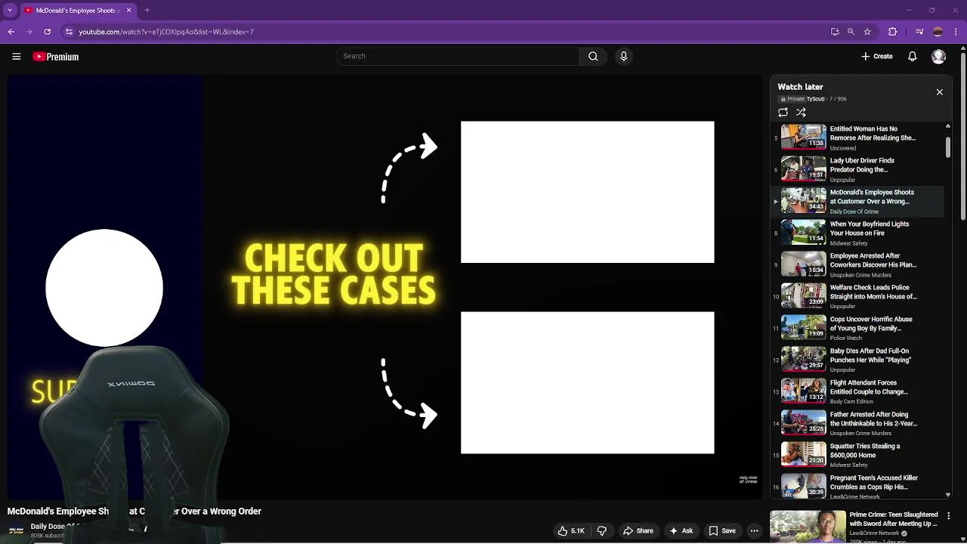Click the search magnifier button
This screenshot has height=544, width=967.
coord(593,56)
